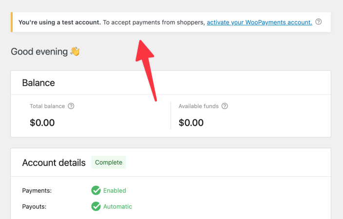Click the Account details heading
The width and height of the screenshot is (343, 219).
pyautogui.click(x=54, y=163)
